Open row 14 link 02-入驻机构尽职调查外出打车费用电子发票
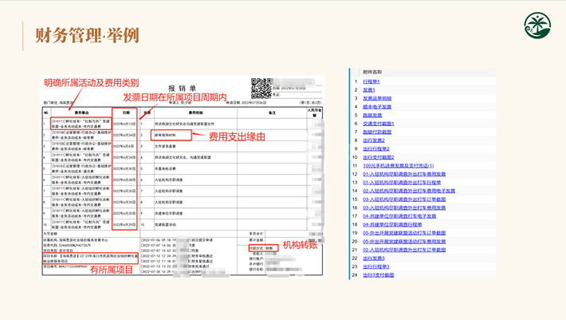Screen dimensions: 566x320 click(x=409, y=191)
